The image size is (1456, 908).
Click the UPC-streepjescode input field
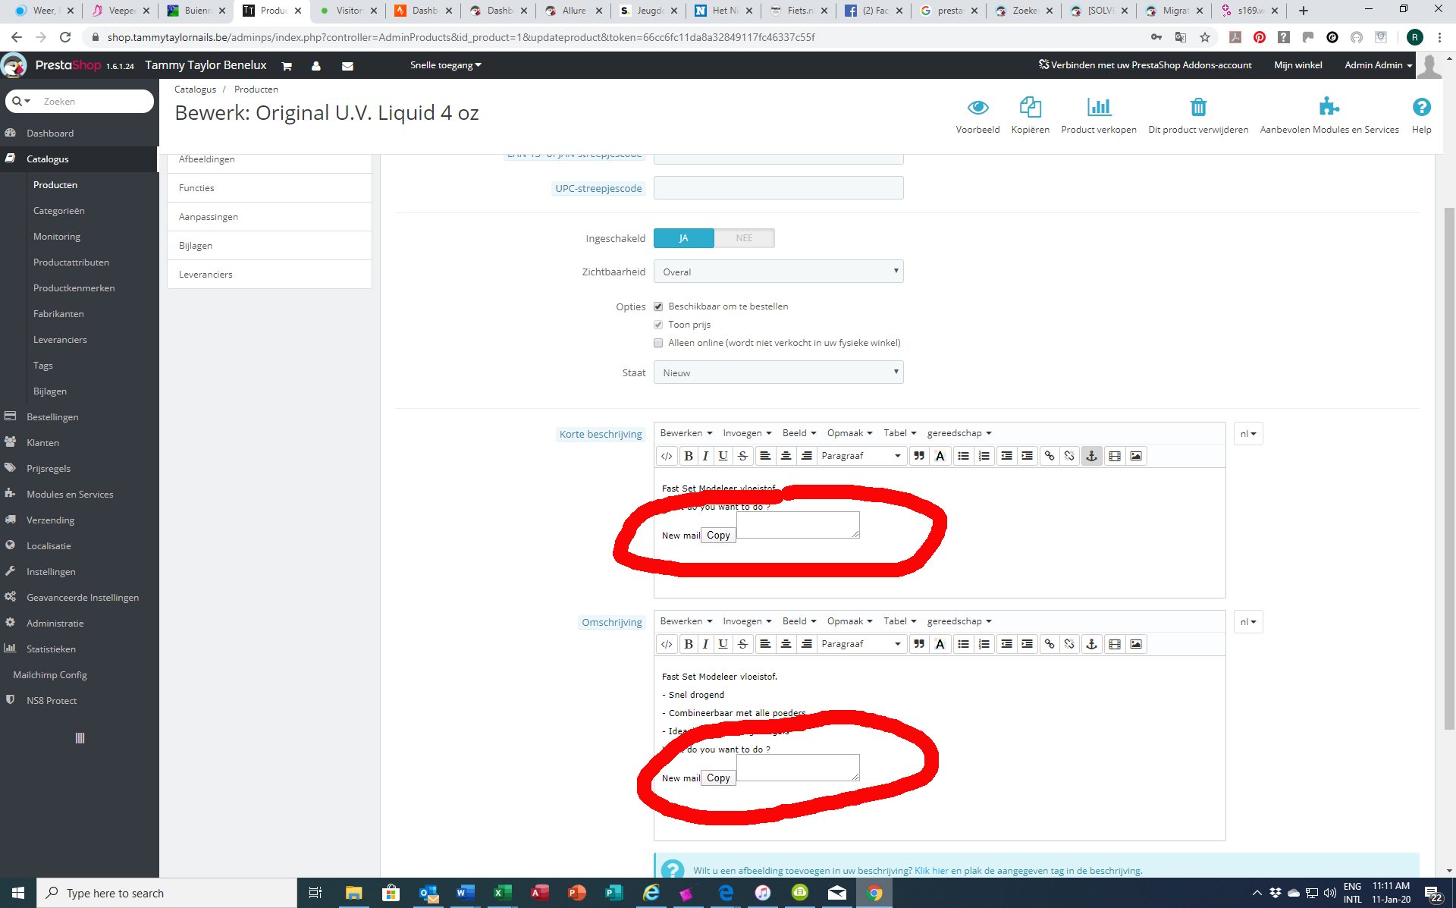coord(778,188)
